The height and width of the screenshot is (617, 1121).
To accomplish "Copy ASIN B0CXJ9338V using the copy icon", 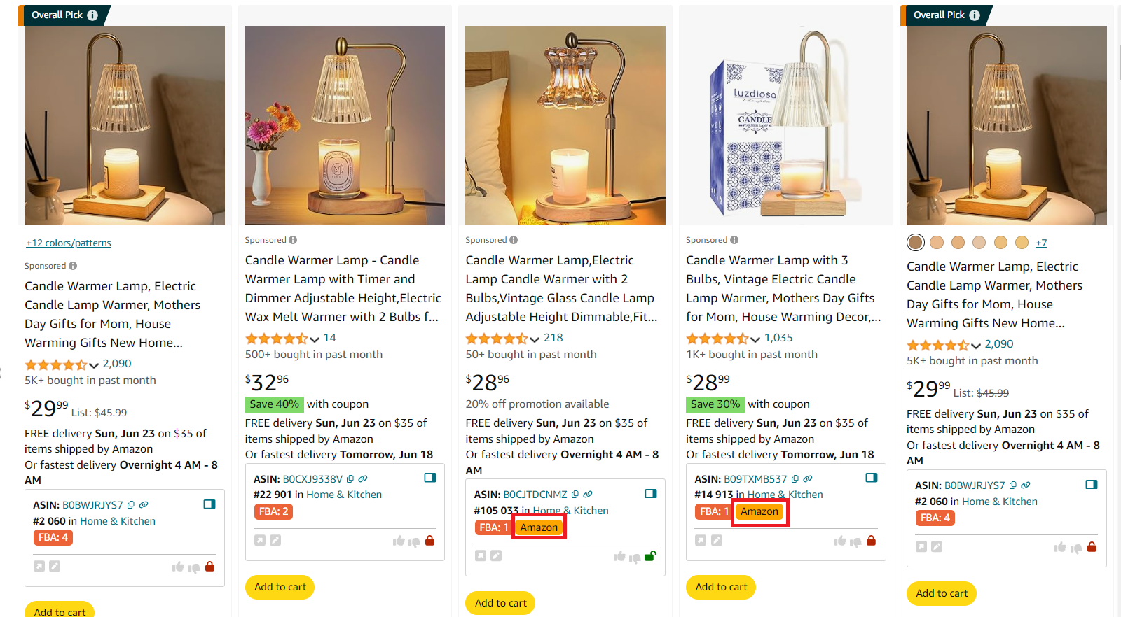I will point(350,479).
